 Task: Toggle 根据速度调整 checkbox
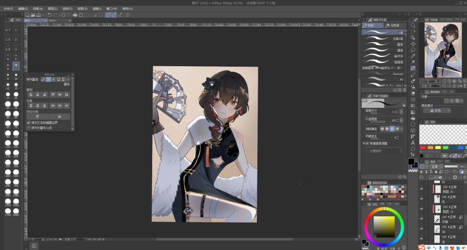[367, 143]
